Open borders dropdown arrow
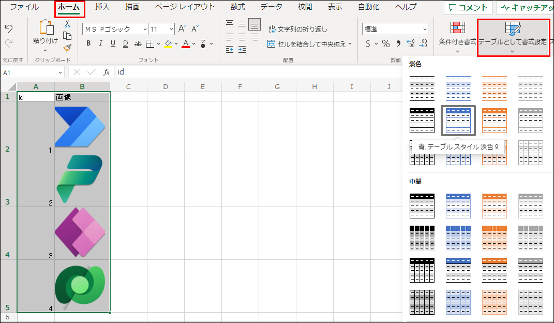Viewport: 554px width, 323px height. point(158,44)
